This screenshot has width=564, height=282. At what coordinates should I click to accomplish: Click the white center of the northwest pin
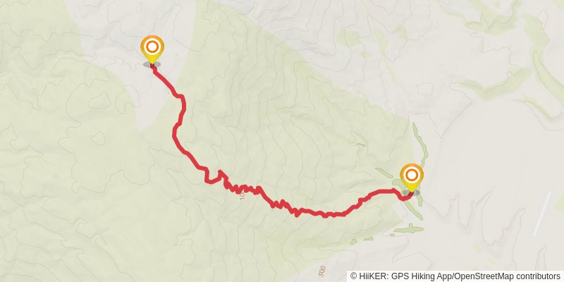(x=152, y=47)
